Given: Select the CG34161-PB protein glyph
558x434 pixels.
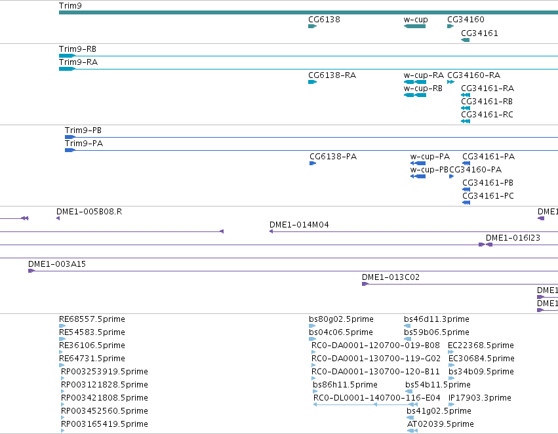Looking at the screenshot, I should point(467,190).
